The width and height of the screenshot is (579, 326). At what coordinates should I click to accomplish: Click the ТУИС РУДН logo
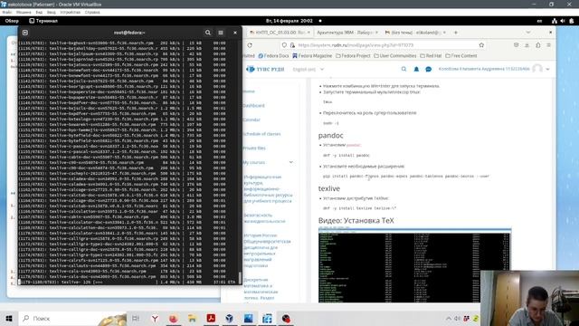point(265,69)
